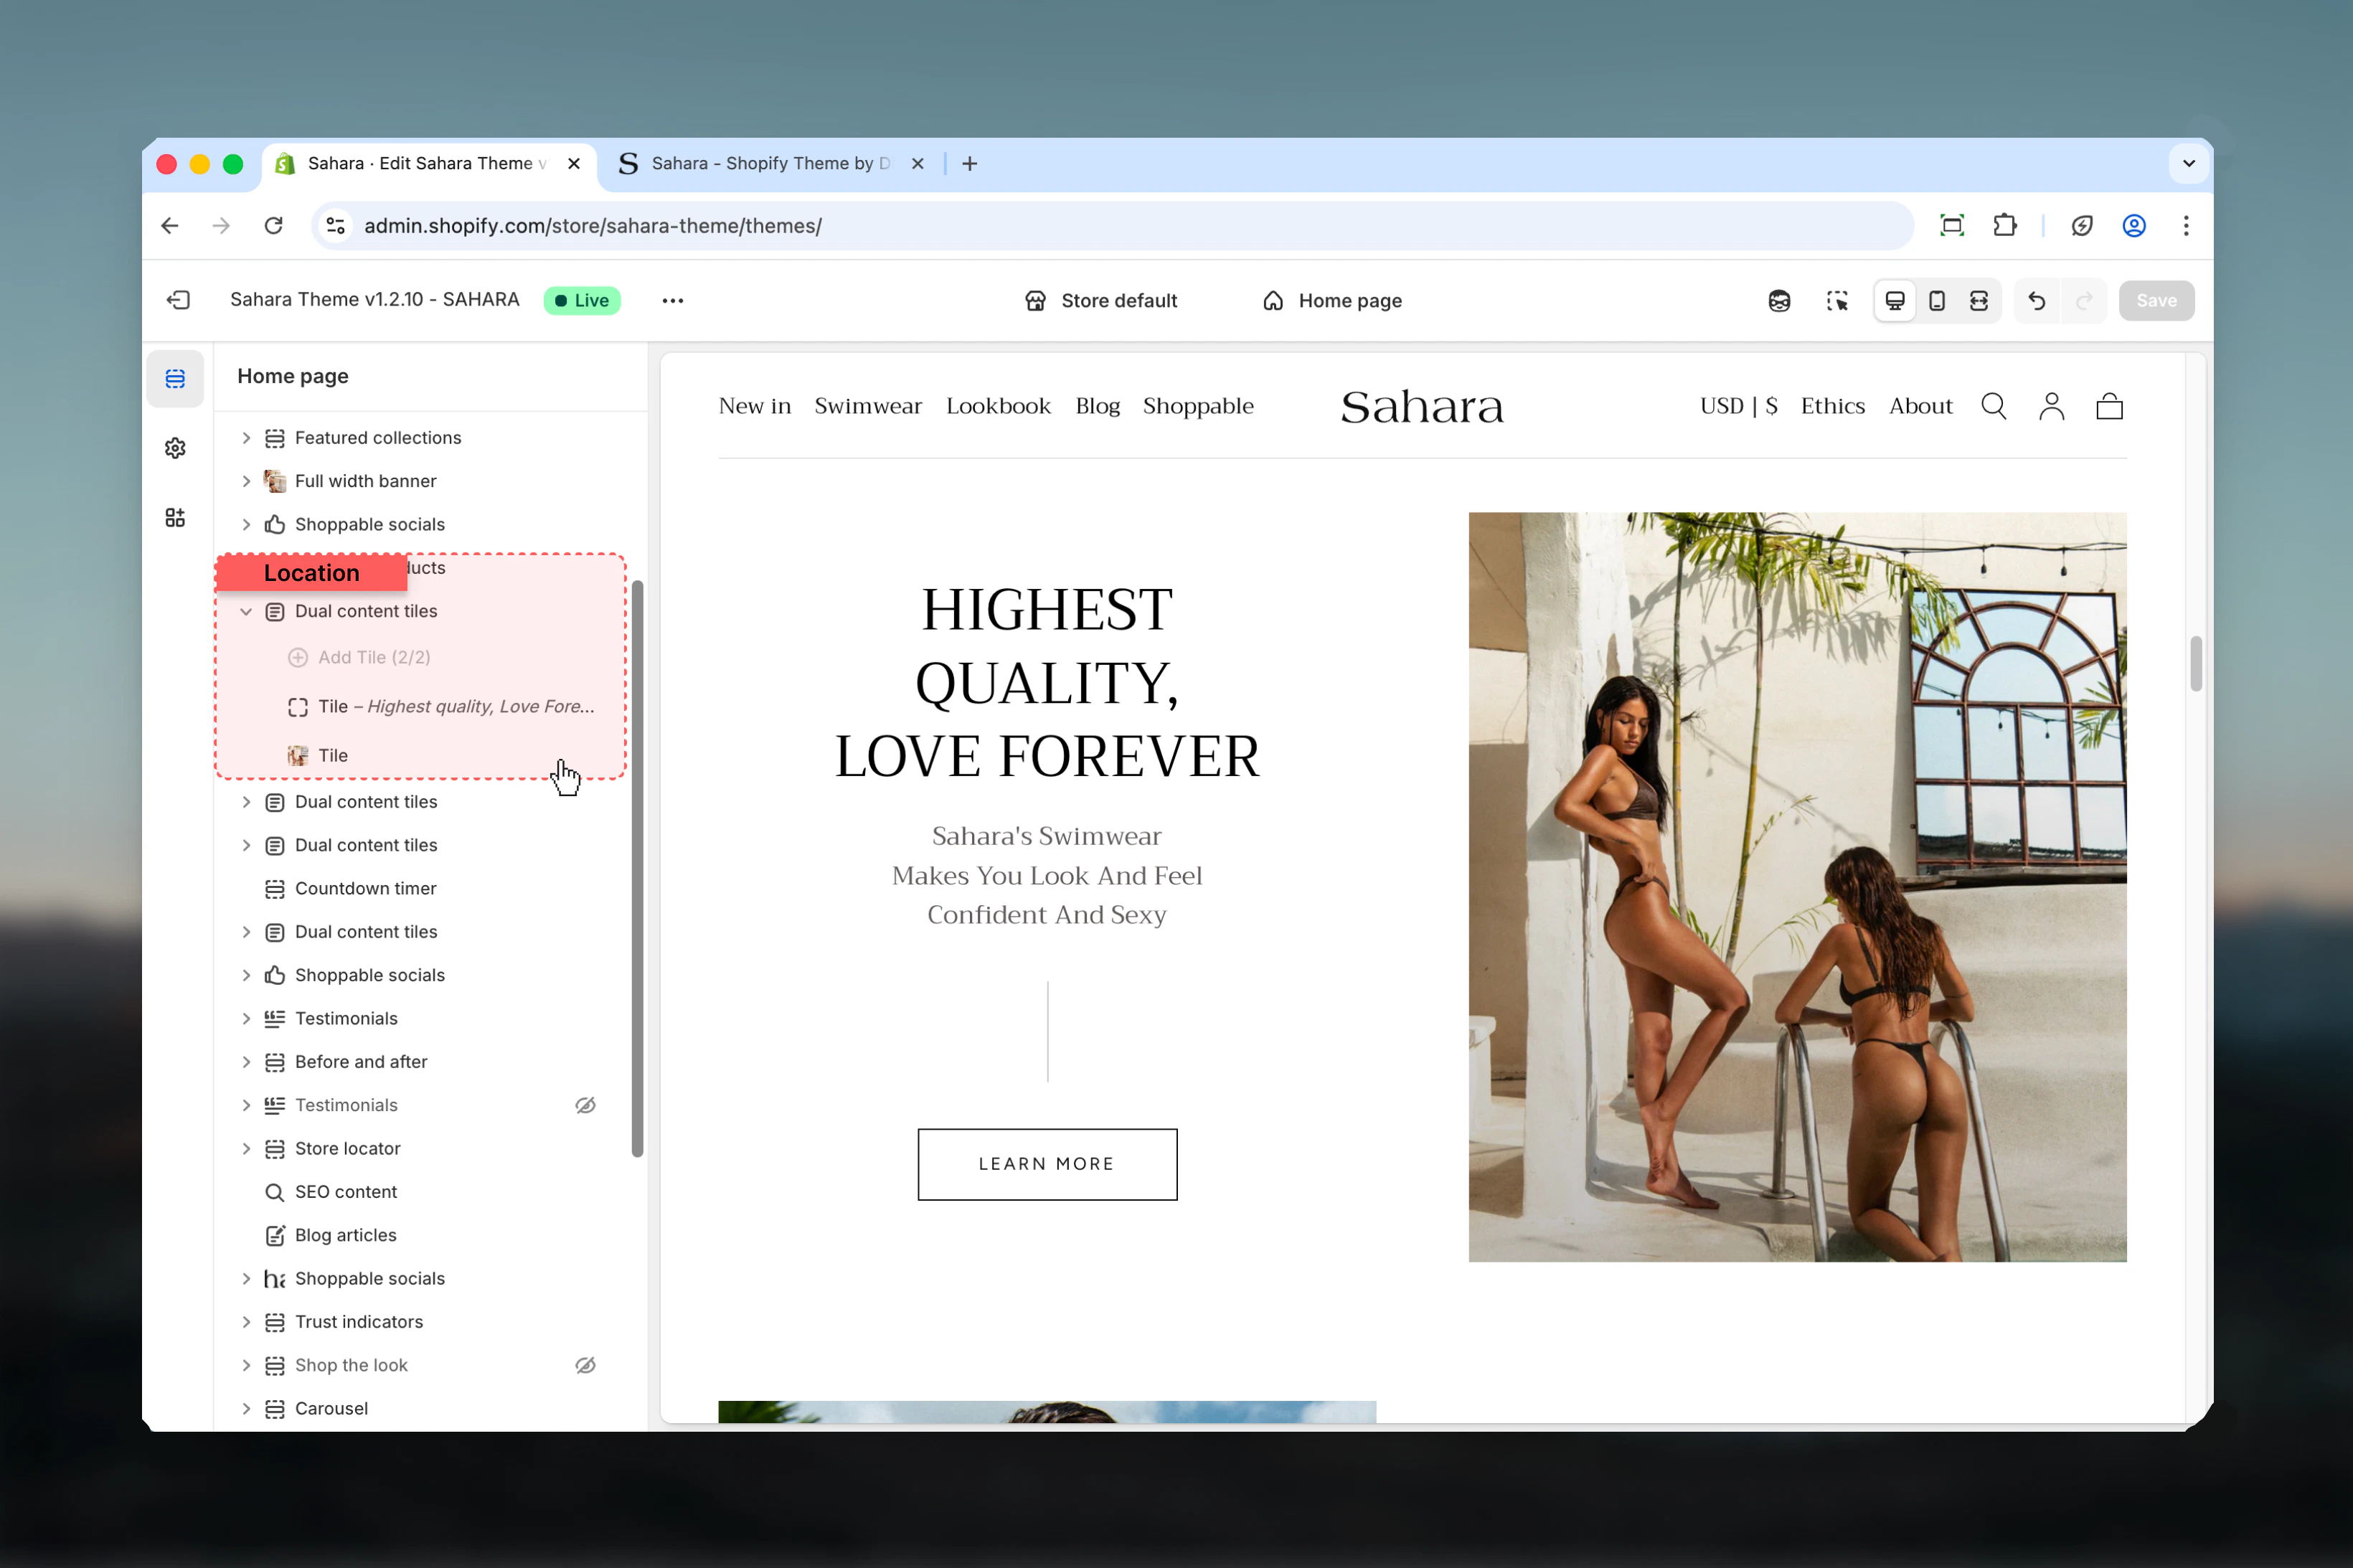The width and height of the screenshot is (2353, 1568).
Task: Click the swimwear models image in preview
Action: [1797, 886]
